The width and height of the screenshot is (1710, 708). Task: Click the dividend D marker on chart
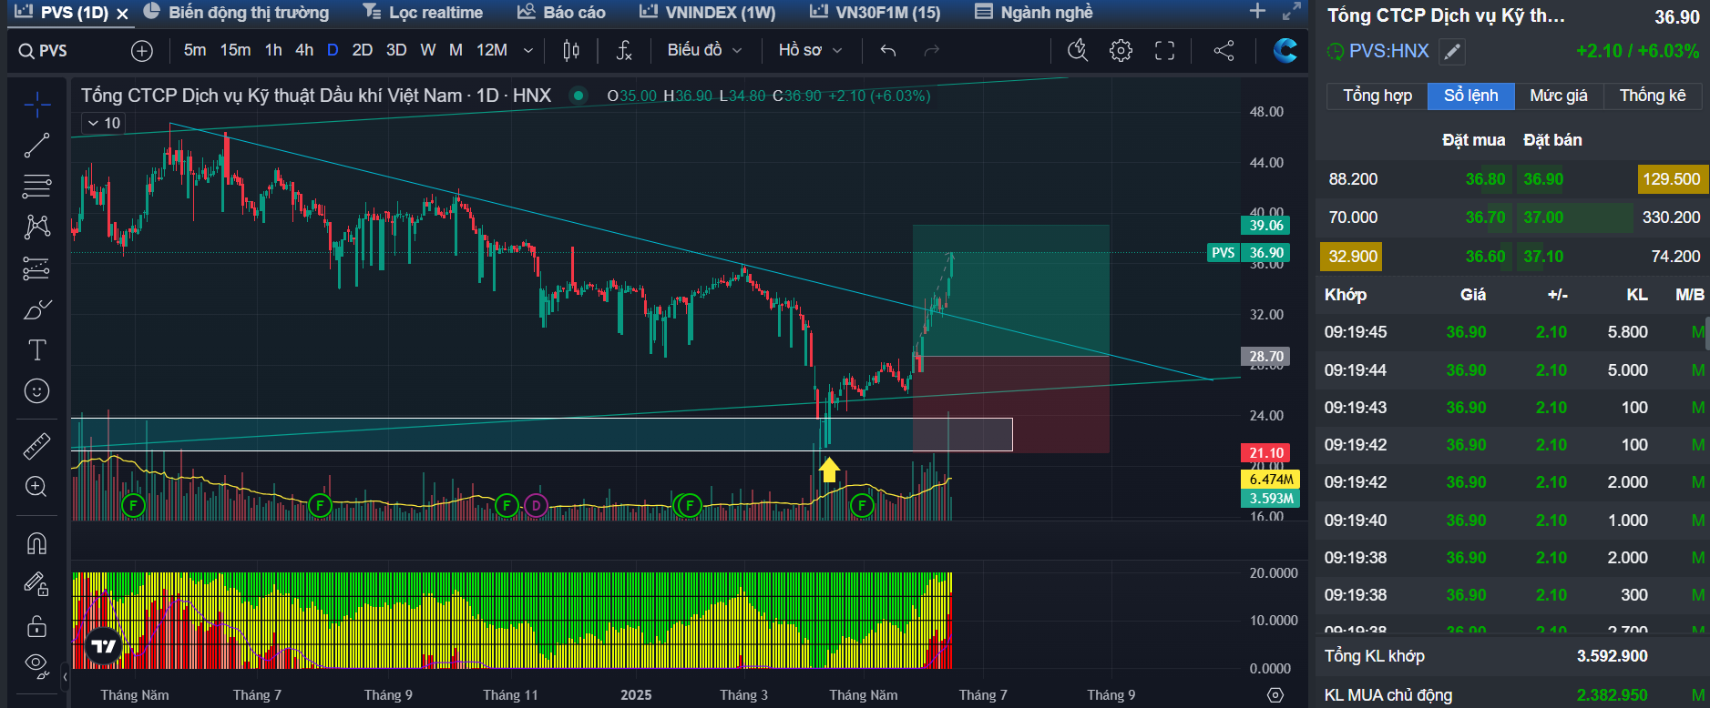click(536, 505)
